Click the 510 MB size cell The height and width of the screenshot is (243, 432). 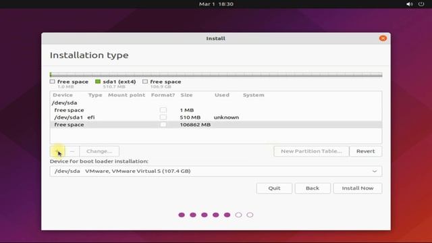[190, 117]
